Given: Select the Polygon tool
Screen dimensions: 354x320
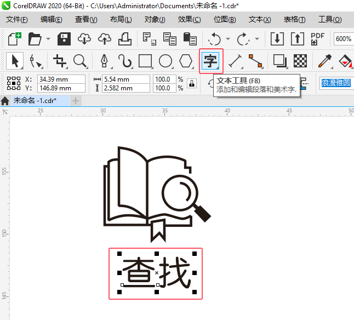Looking at the screenshot, I should 186,61.
